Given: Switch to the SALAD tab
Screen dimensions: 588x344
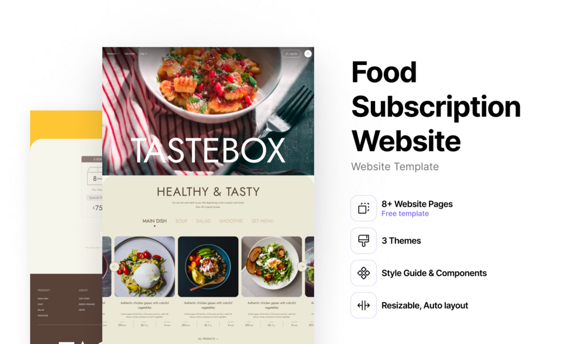Looking at the screenshot, I should [x=203, y=221].
